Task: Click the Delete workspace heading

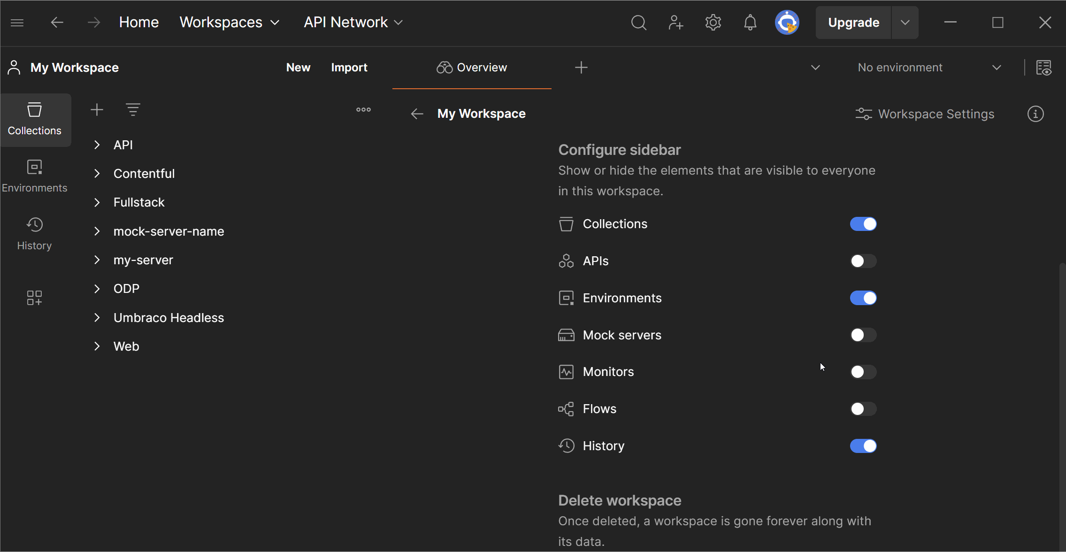Action: pos(620,500)
